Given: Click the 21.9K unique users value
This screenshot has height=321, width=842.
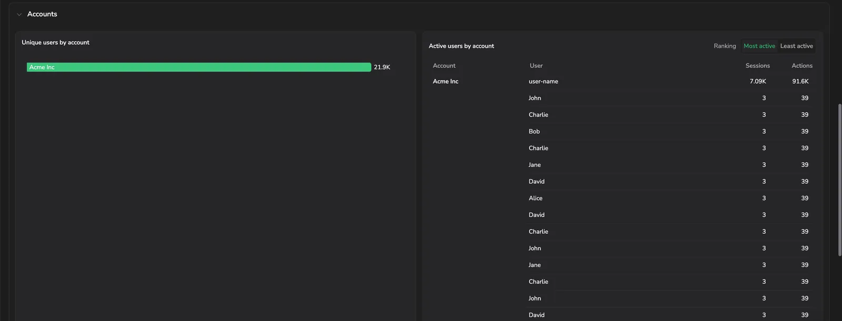Looking at the screenshot, I should (x=382, y=67).
